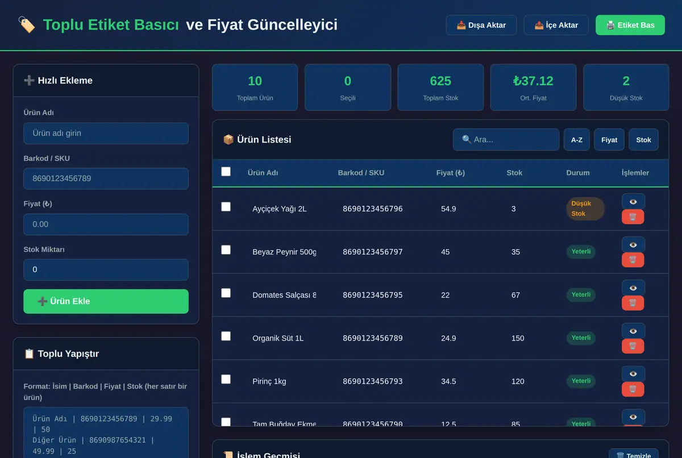682x458 pixels.
Task: Click the stock value 120
Action: coord(518,381)
